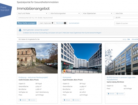Screen dimensions: 138x105
Task: Click the zurücksetzen link
Action: [74, 23]
